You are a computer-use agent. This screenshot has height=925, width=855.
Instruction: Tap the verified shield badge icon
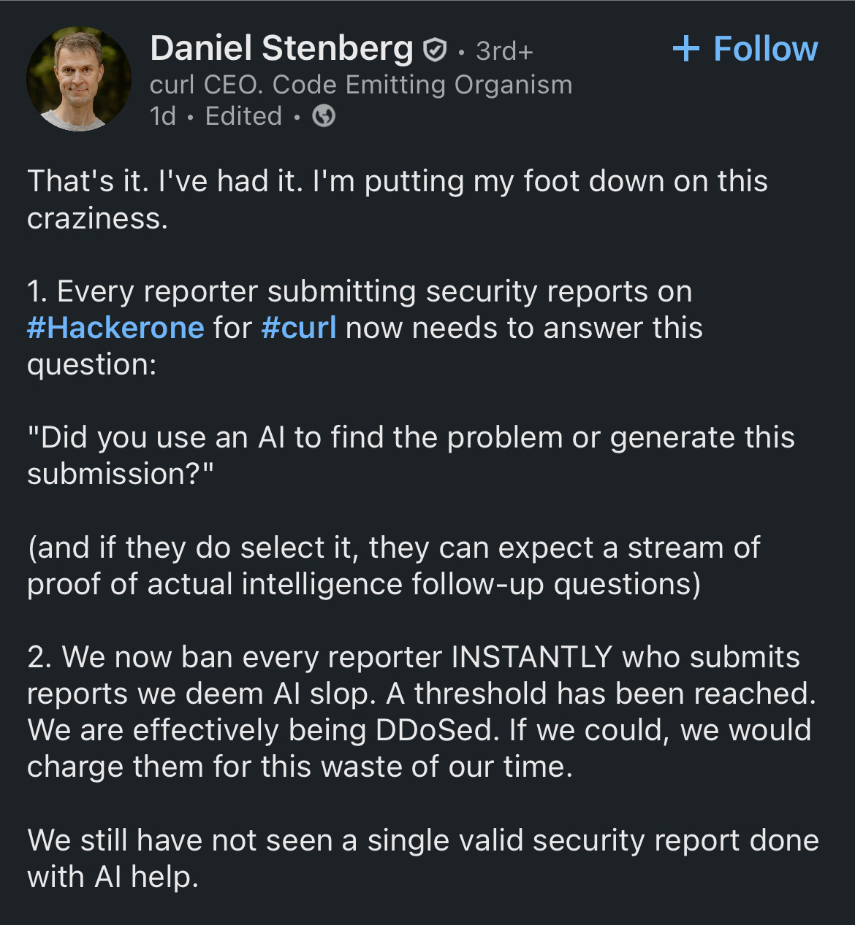(435, 50)
